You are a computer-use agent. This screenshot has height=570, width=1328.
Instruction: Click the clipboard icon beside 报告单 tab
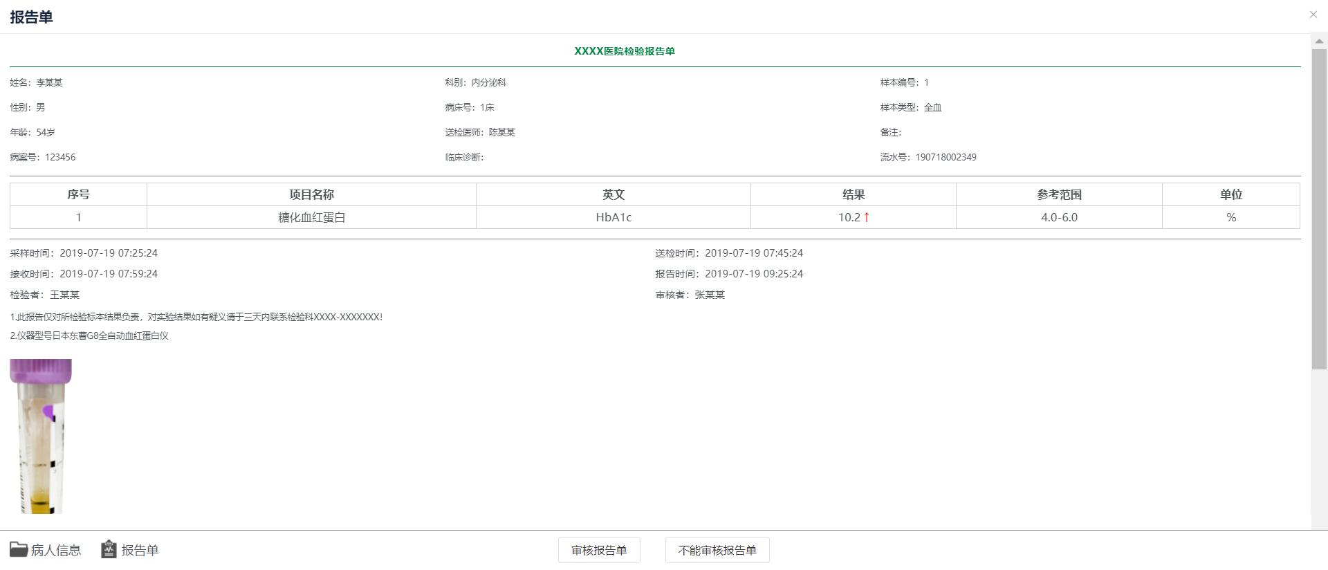109,549
